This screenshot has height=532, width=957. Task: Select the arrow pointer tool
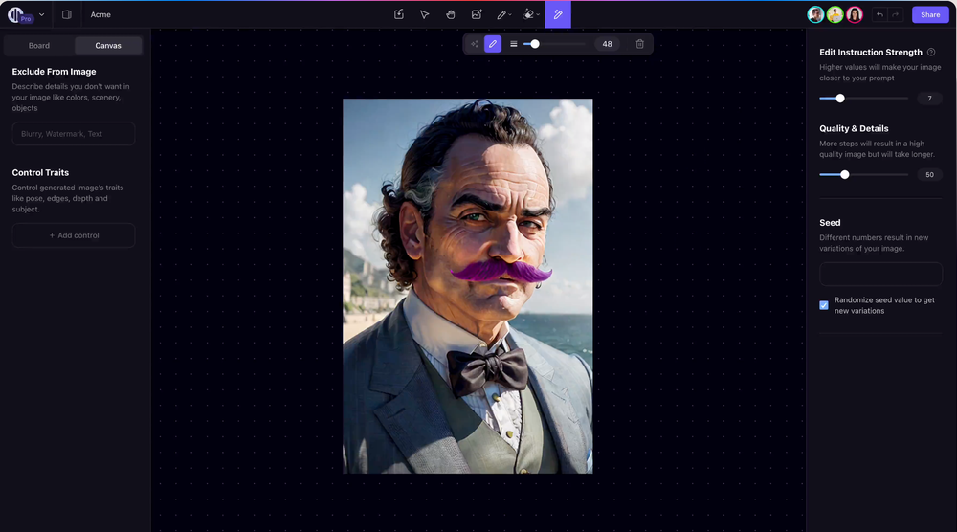[x=424, y=14]
